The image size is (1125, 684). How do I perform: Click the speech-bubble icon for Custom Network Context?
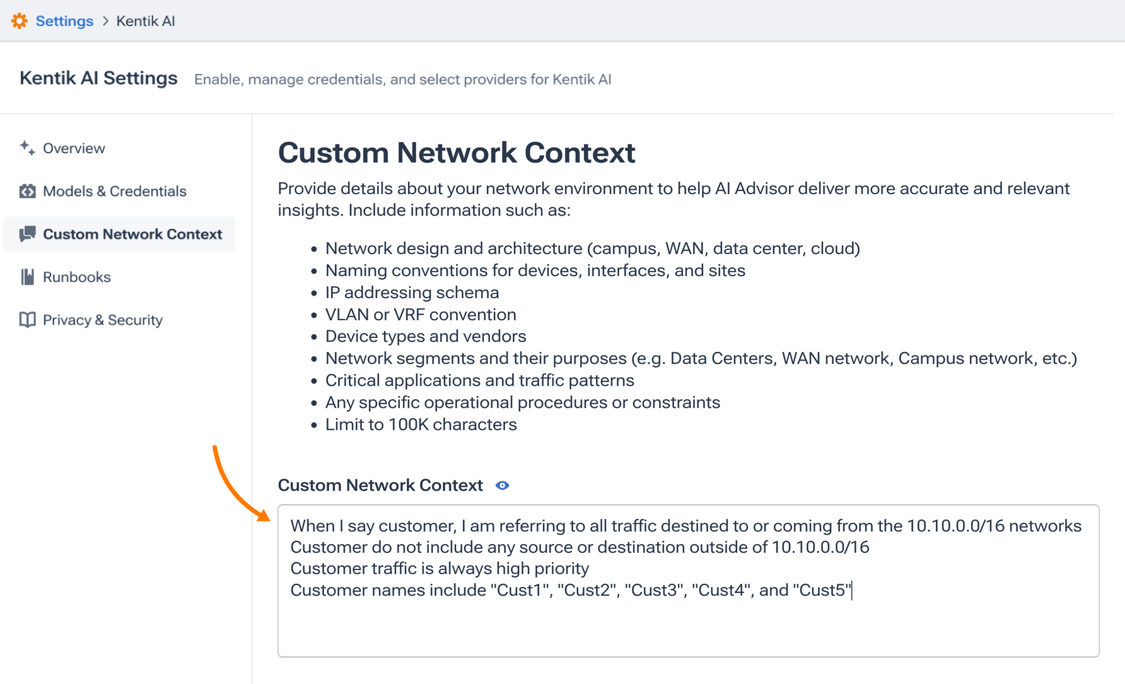(x=27, y=234)
